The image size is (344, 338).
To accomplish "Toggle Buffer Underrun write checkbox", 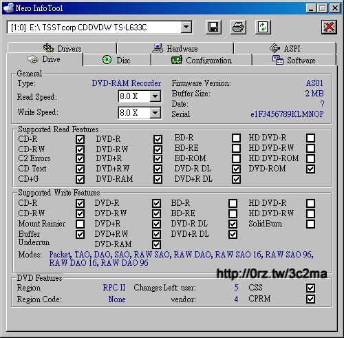I will 80,234.
